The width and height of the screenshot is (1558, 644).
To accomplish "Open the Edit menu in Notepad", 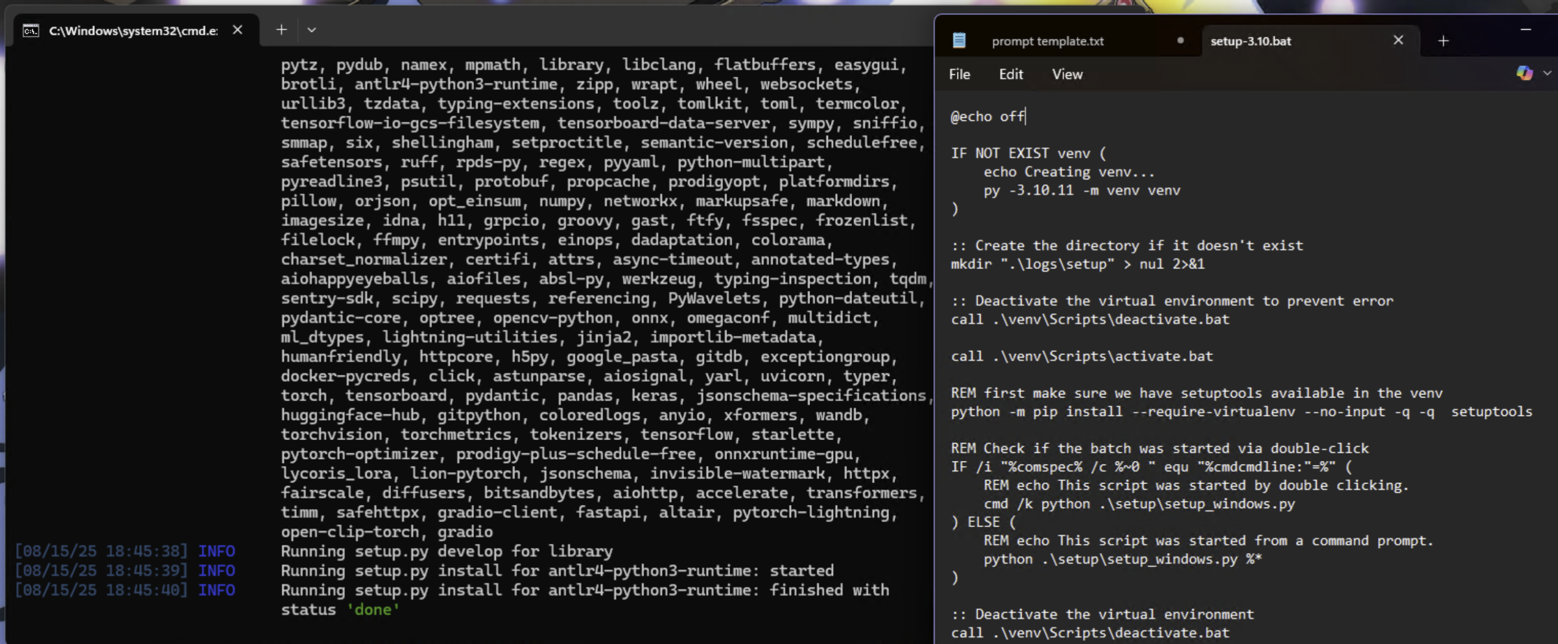I will point(1010,74).
